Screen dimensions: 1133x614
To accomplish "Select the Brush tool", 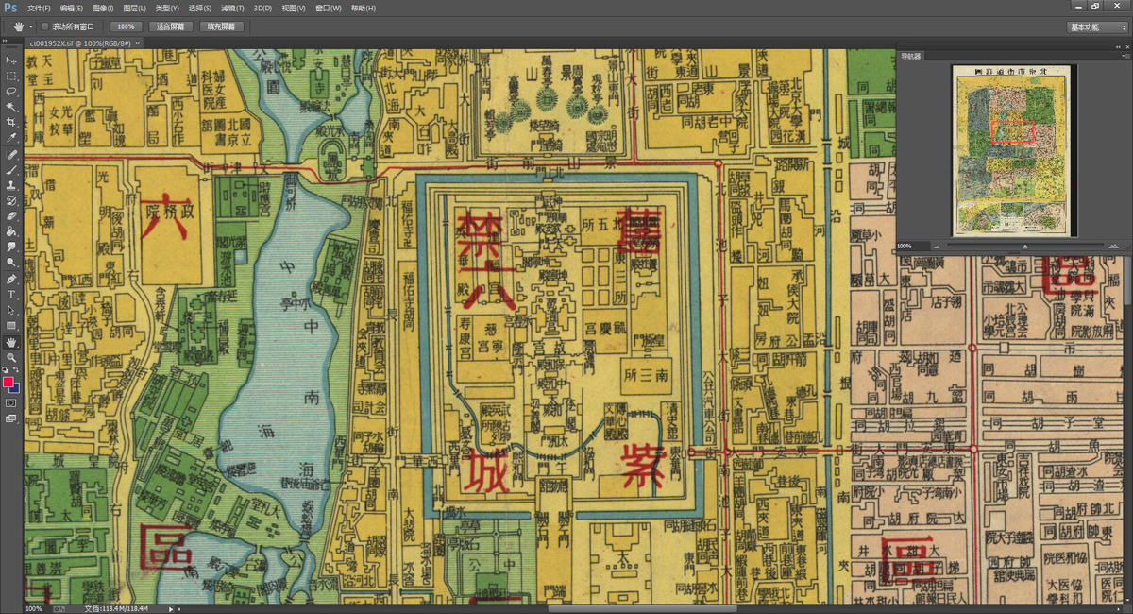I will (11, 170).
